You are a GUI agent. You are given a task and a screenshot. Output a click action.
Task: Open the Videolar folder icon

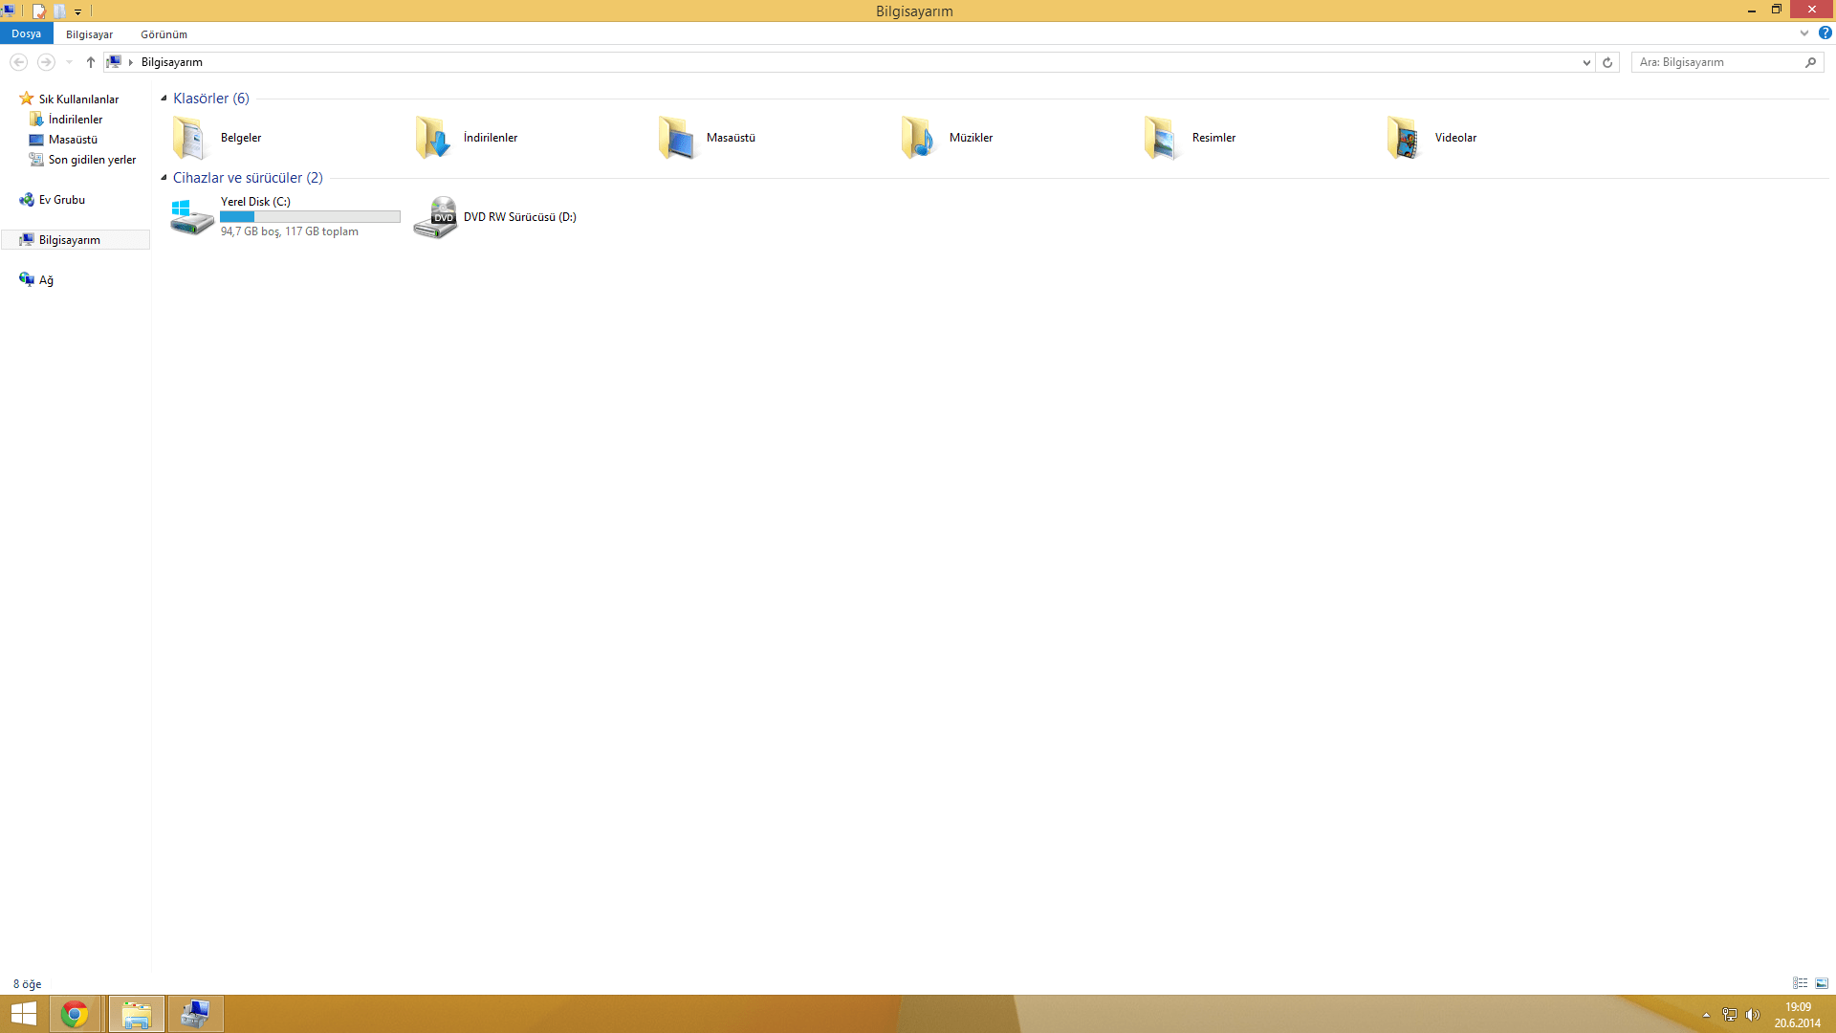pyautogui.click(x=1405, y=138)
